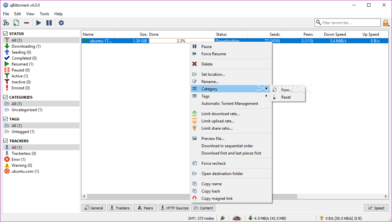Expand the Category submenu arrow
The height and width of the screenshot is (222, 392).
(266, 89)
